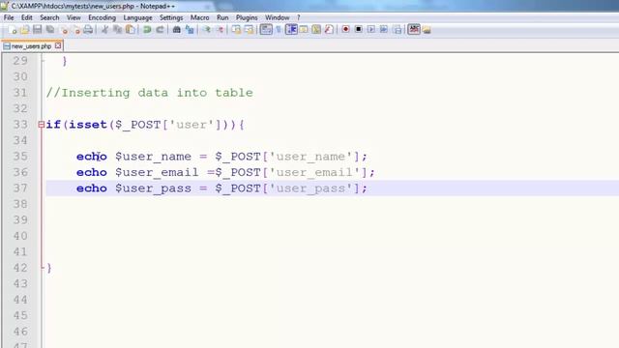Click "$user_name" variable on line 35
619x348 pixels.
pos(153,157)
